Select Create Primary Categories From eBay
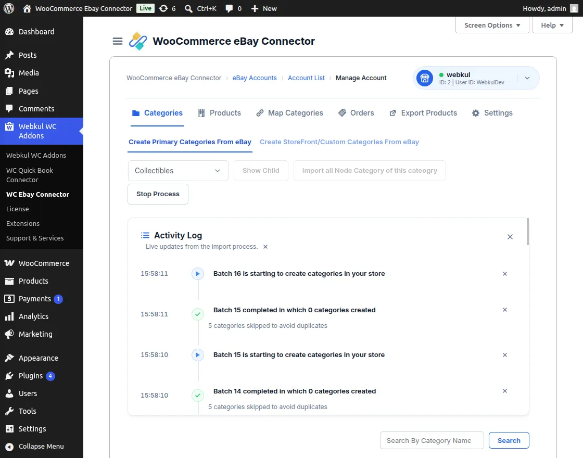Viewport: 583px width, 458px height. (190, 142)
